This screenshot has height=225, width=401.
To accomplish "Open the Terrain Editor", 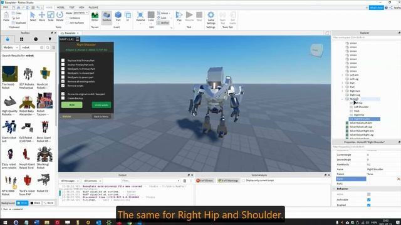I will (95, 17).
